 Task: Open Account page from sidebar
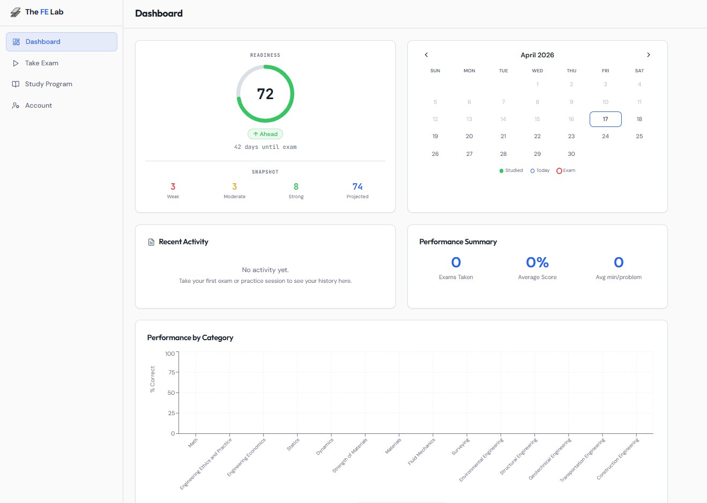point(62,106)
